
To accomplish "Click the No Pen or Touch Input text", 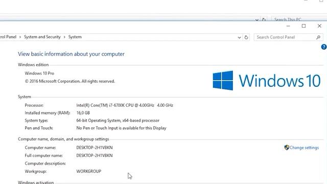I will (121, 128).
